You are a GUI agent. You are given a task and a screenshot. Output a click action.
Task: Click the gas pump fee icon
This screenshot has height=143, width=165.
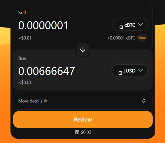77,132
